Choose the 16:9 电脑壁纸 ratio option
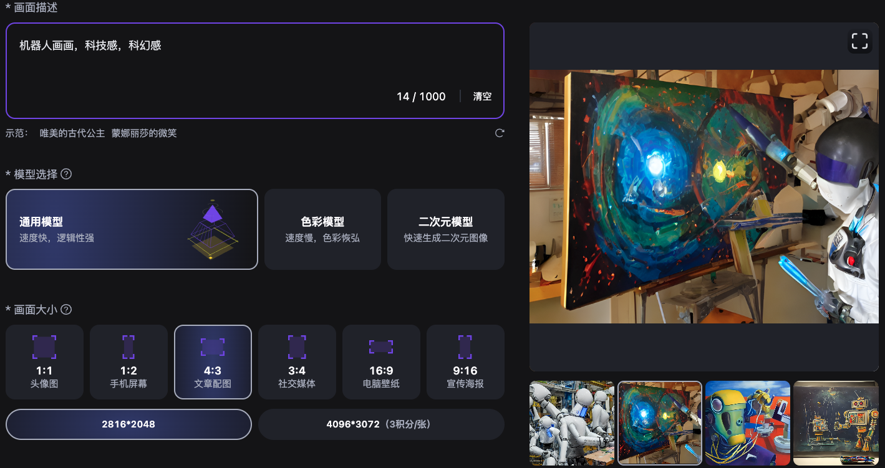885x468 pixels. [381, 362]
